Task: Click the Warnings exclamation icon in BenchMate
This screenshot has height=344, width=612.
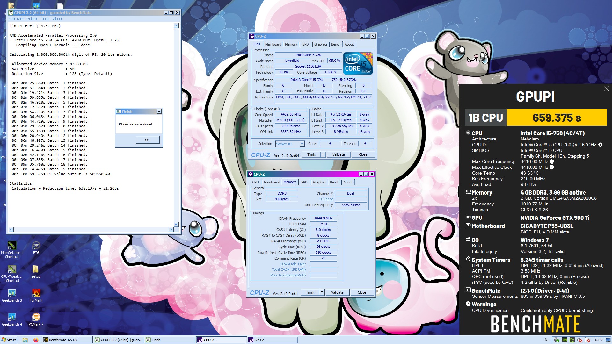Action: click(x=468, y=304)
